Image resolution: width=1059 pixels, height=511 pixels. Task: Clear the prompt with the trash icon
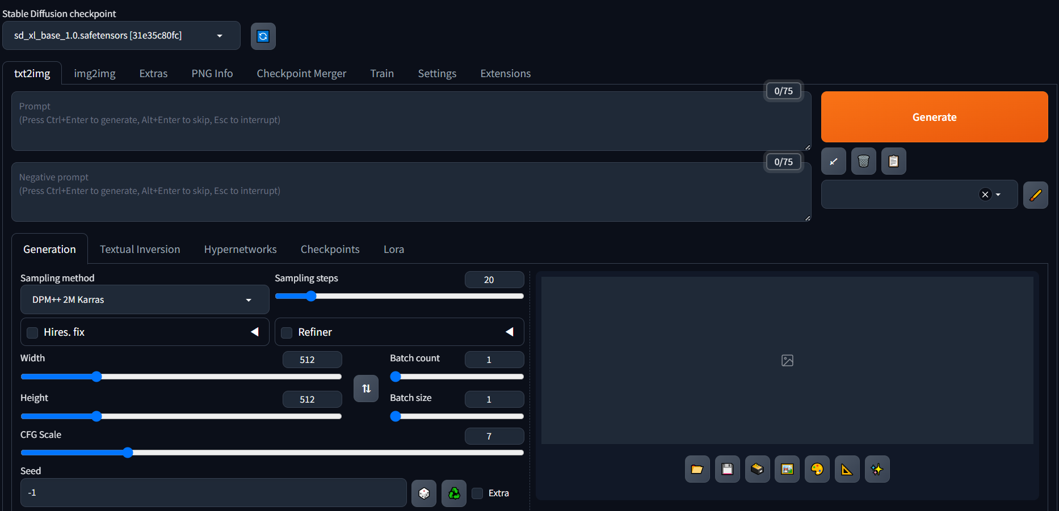coord(863,162)
